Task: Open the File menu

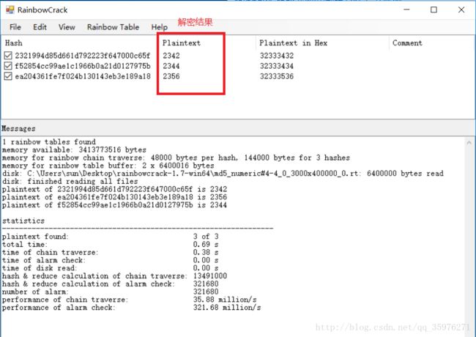Action: (15, 27)
